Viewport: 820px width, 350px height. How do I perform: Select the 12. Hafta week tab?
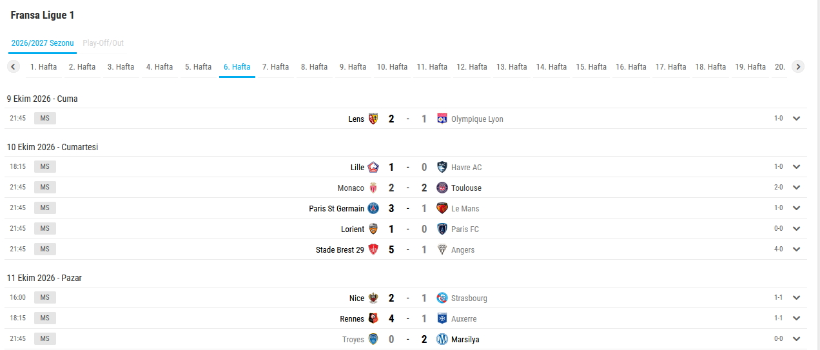[472, 67]
